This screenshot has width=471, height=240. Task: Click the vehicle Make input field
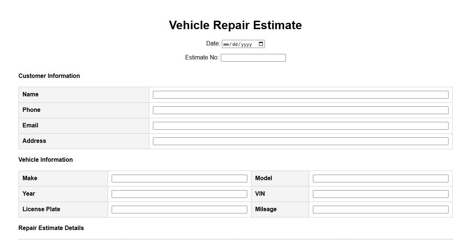click(179, 179)
